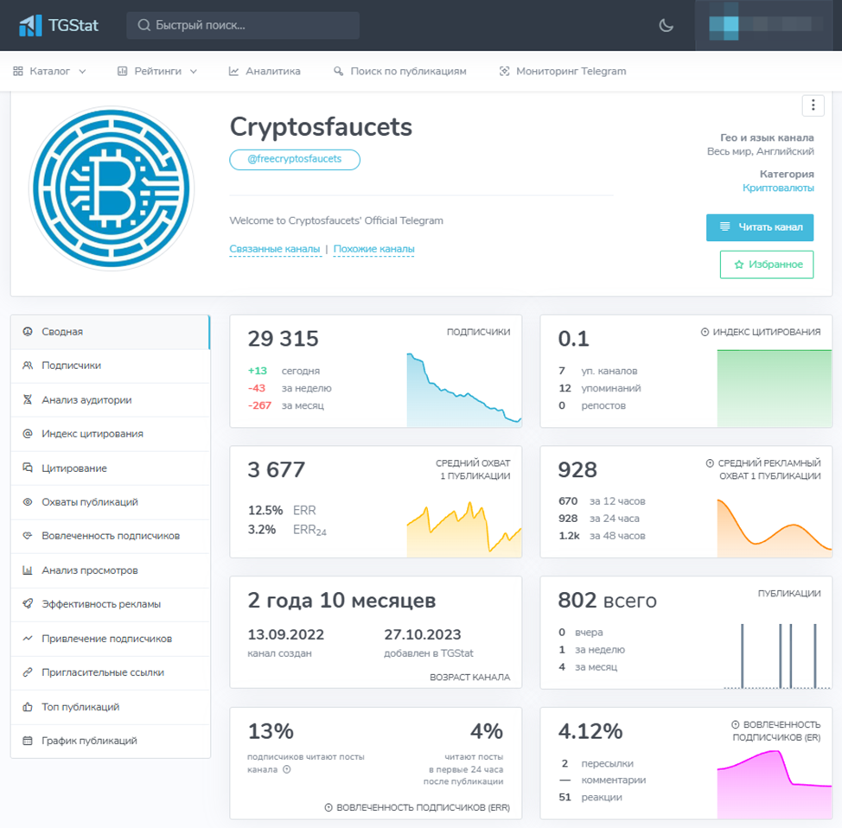Click the 802 всего publications value

(x=608, y=601)
